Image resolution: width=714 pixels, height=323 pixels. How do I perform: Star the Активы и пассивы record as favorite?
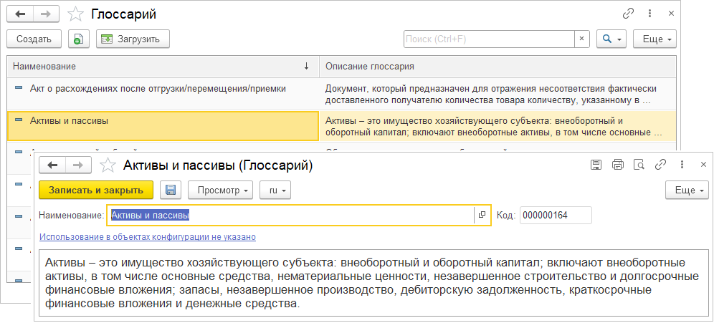(x=108, y=166)
